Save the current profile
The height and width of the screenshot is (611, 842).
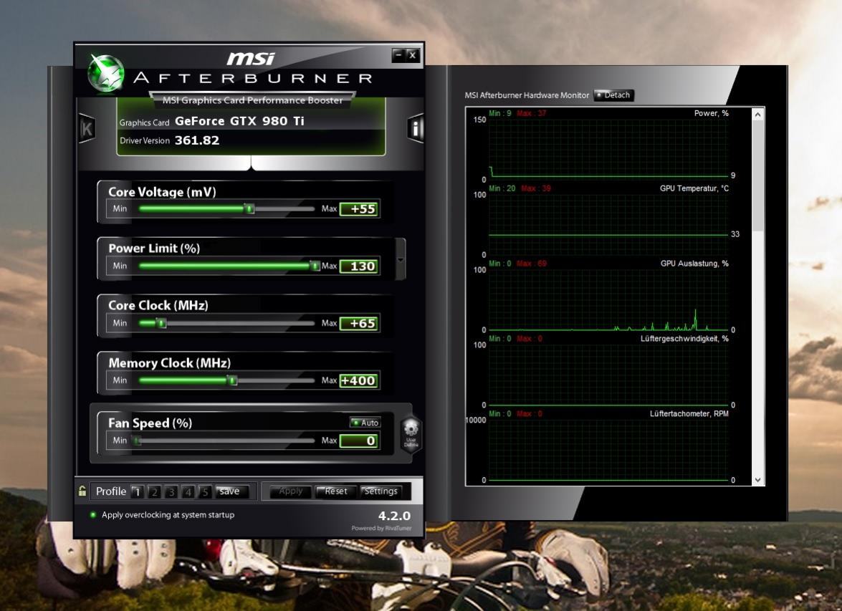(231, 491)
